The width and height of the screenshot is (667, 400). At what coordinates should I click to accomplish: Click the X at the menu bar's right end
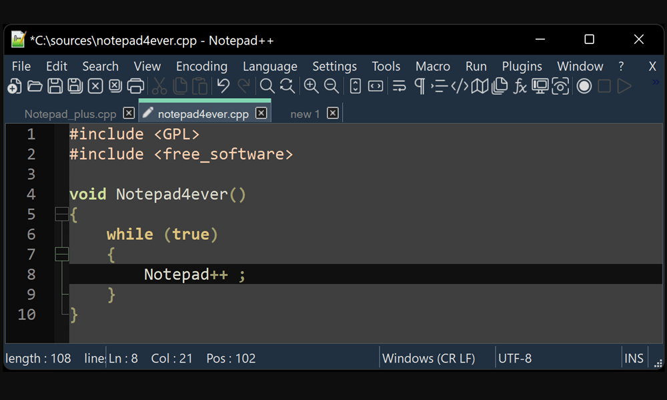pyautogui.click(x=652, y=66)
